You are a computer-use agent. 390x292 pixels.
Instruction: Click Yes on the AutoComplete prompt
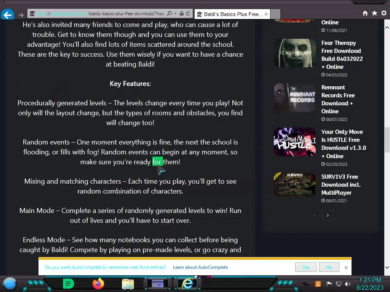click(x=306, y=267)
